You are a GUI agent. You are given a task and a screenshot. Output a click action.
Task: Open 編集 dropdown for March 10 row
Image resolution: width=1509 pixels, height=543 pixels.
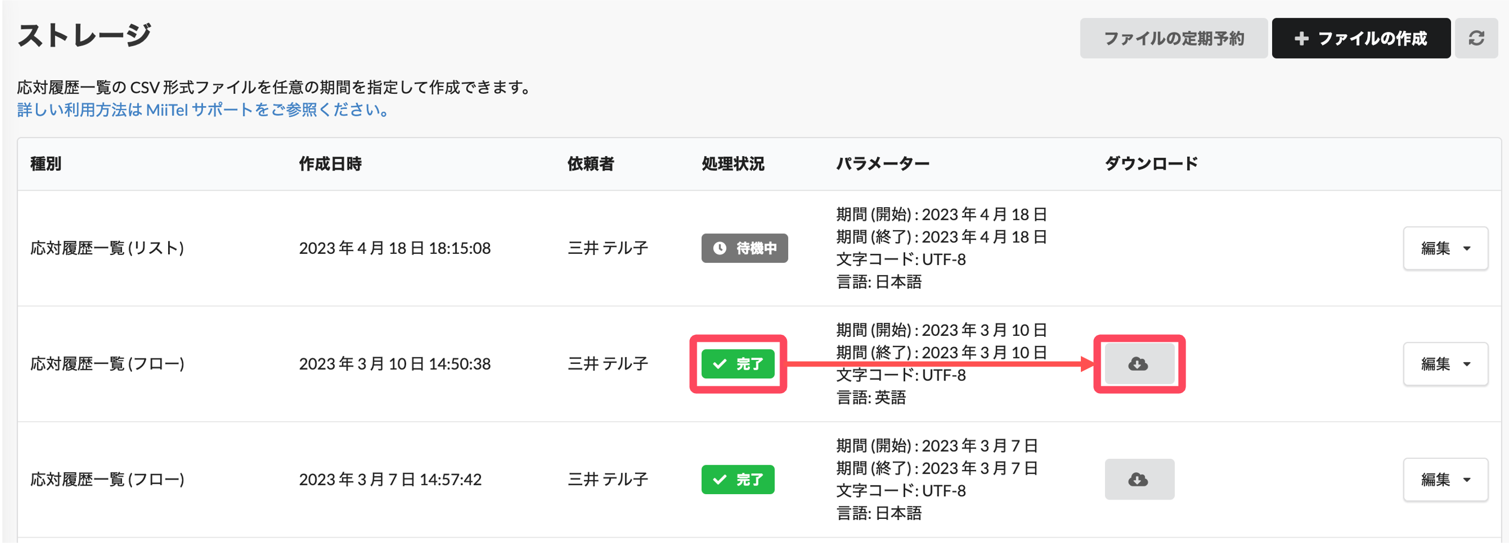click(x=1445, y=364)
